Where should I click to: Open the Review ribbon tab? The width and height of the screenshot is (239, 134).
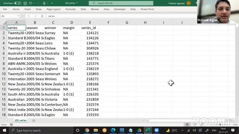tap(95, 9)
